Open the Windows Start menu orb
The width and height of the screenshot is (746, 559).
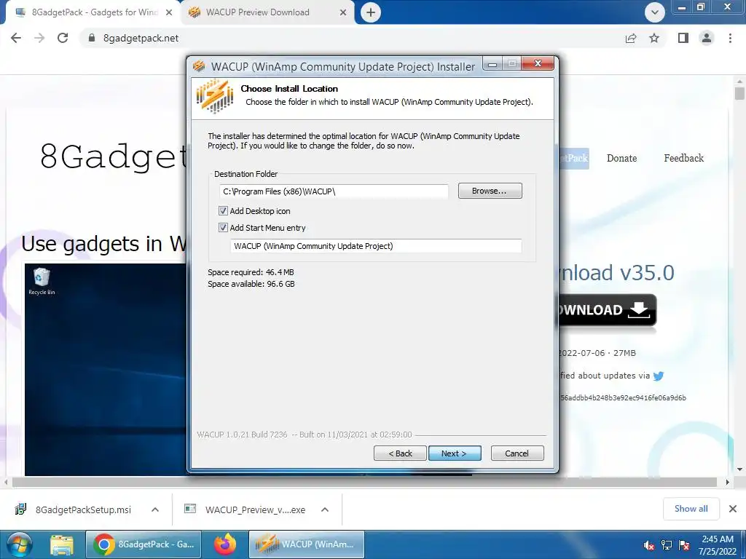[19, 544]
